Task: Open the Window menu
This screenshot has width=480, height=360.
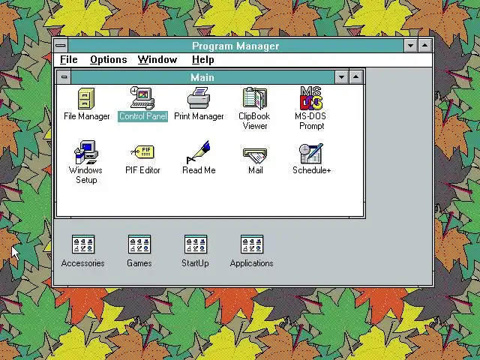Action: tap(157, 60)
